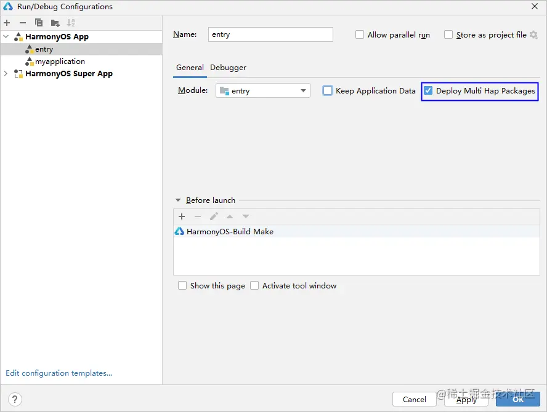Click the Cancel button
The height and width of the screenshot is (412, 547).
(414, 399)
